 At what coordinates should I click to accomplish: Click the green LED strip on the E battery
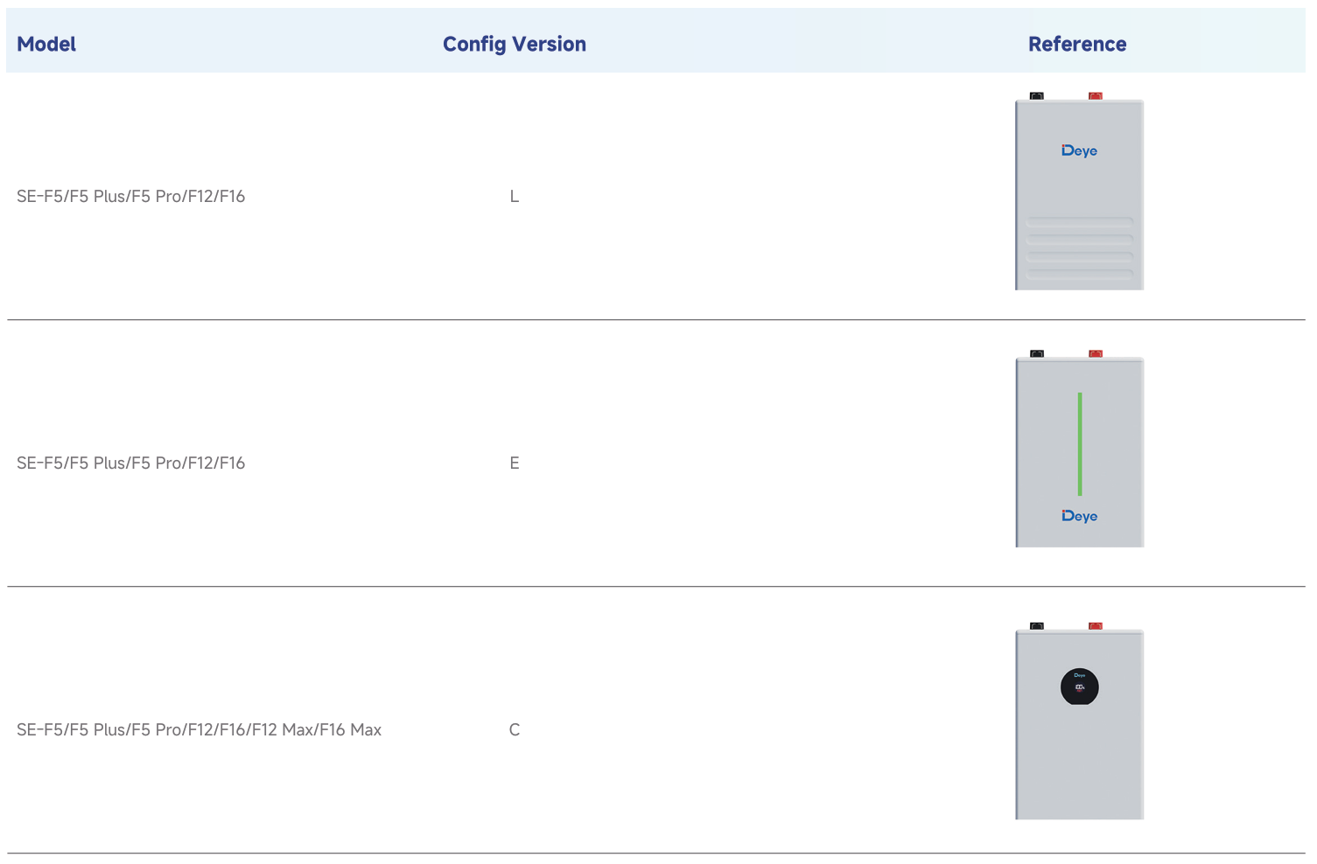(1080, 444)
